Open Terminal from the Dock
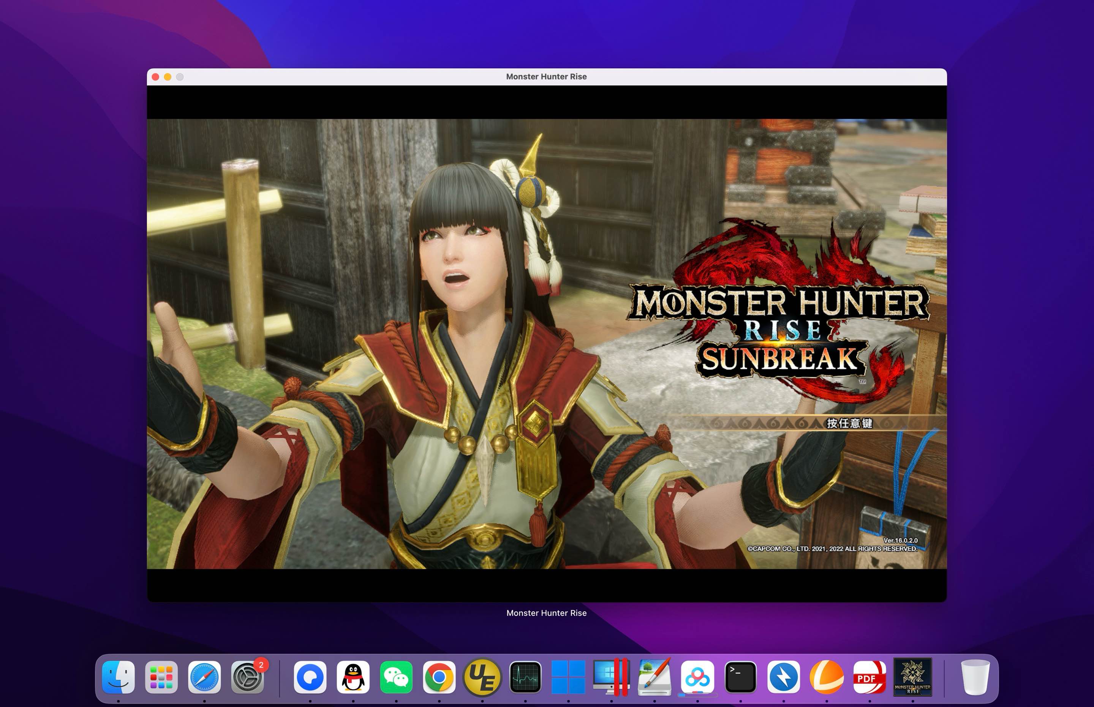Image resolution: width=1094 pixels, height=707 pixels. tap(740, 677)
